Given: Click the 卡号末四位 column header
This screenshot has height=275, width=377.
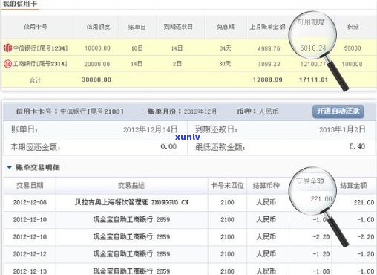Looking at the screenshot, I should [227, 185].
